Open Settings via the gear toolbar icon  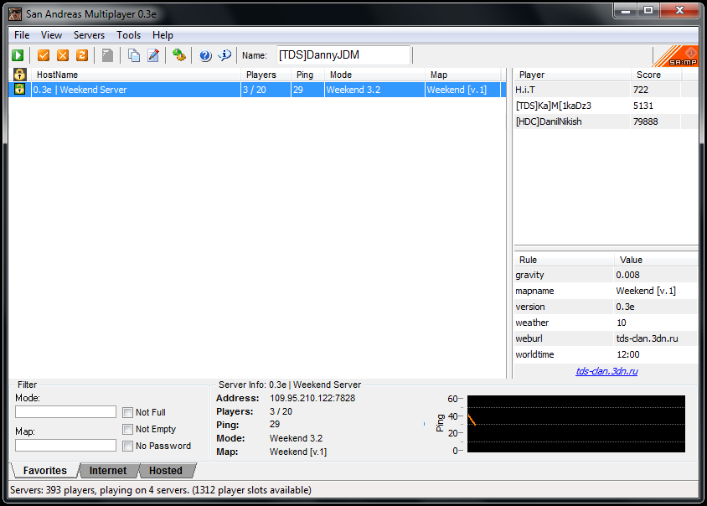[x=179, y=55]
